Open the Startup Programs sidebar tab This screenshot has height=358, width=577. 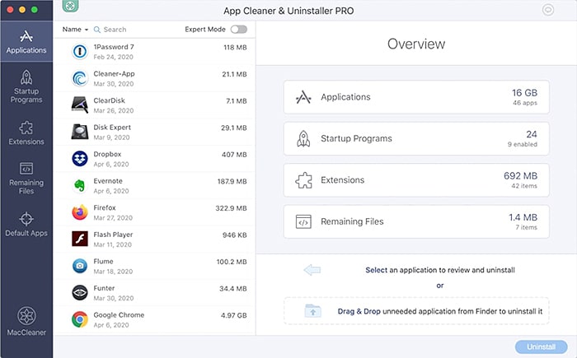tap(26, 86)
